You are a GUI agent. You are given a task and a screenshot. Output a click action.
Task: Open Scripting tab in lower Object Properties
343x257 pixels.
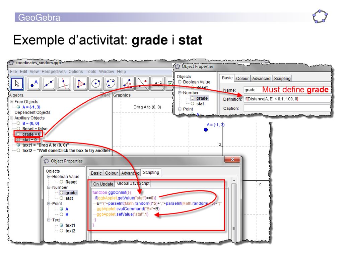tap(151, 172)
